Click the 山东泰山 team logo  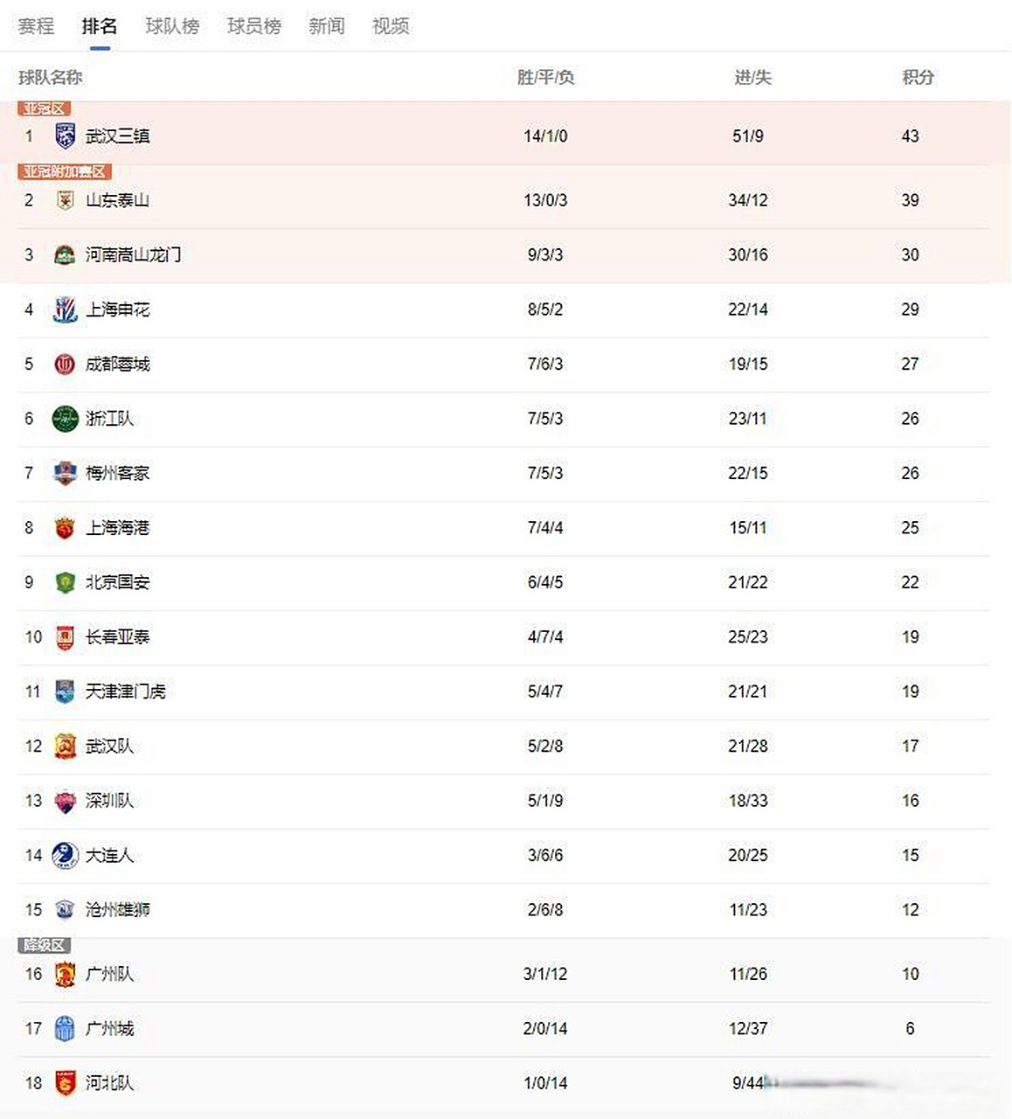tap(65, 200)
